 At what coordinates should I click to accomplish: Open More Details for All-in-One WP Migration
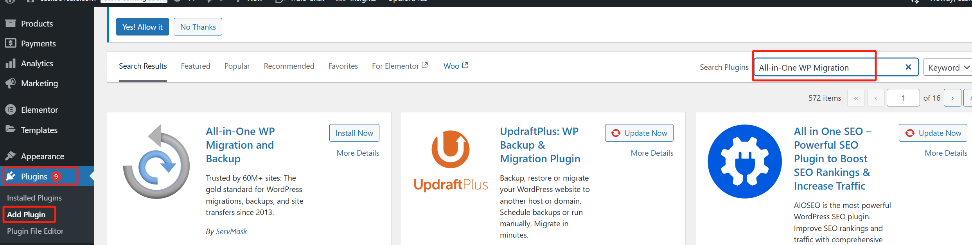pyautogui.click(x=358, y=153)
